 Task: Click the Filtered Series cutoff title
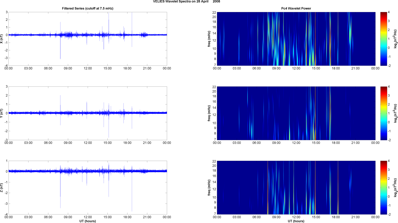point(88,8)
